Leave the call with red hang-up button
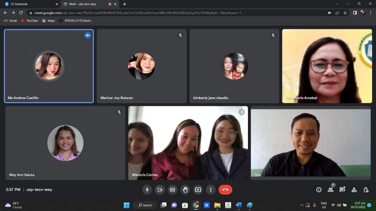376x211 pixels. 225,190
